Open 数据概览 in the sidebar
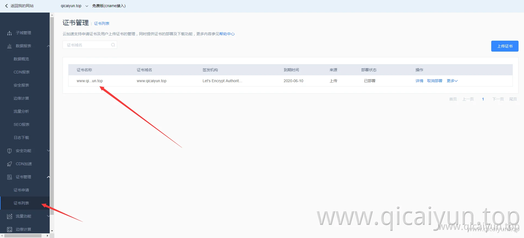Image resolution: width=524 pixels, height=238 pixels. click(21, 59)
